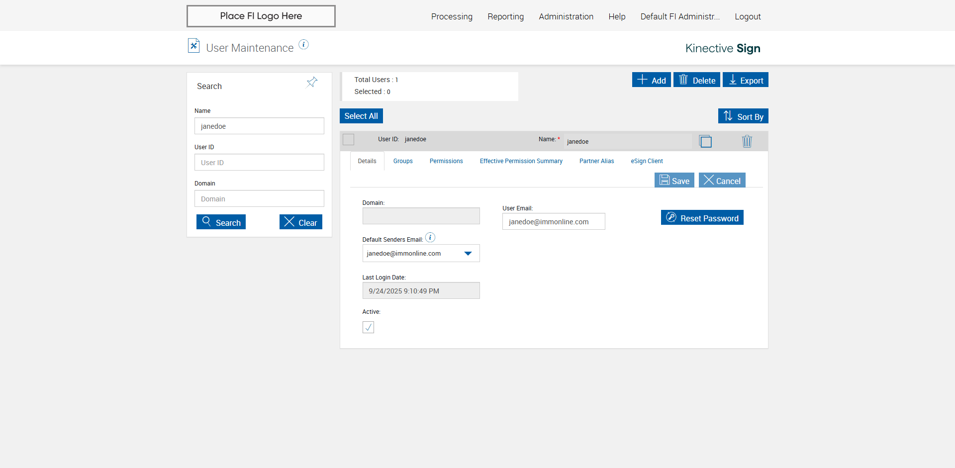Click the User ID search field

pos(259,162)
